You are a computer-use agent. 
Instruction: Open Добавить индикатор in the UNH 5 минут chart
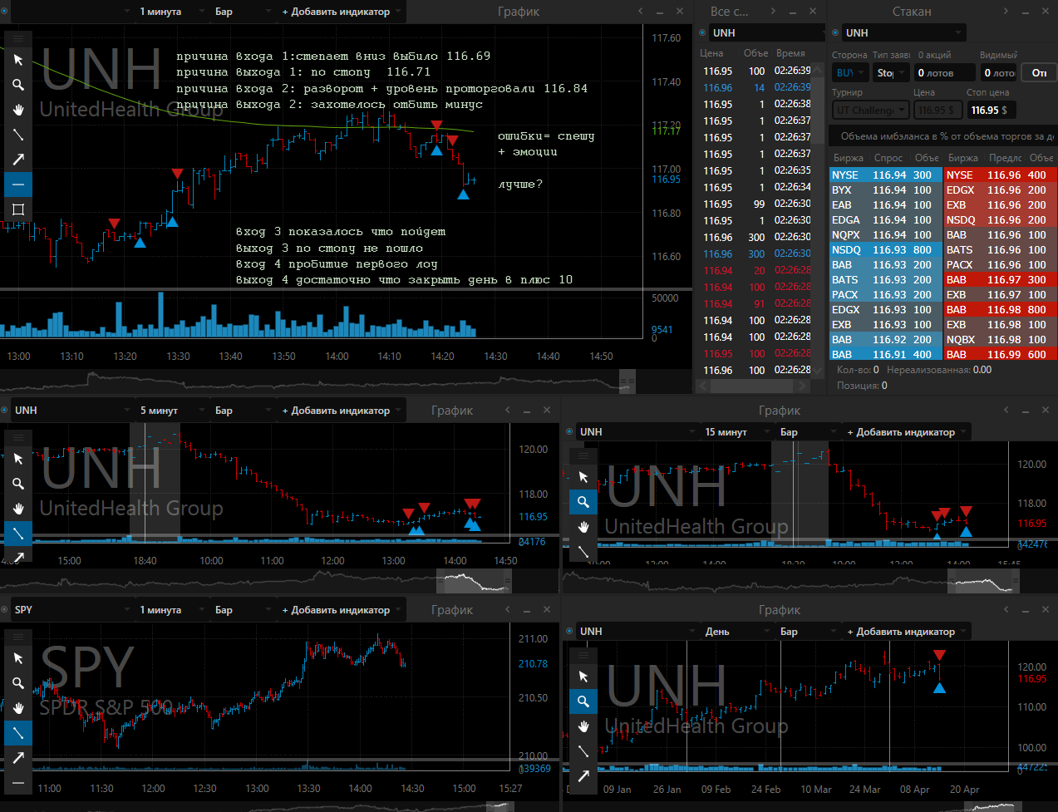[x=340, y=411]
